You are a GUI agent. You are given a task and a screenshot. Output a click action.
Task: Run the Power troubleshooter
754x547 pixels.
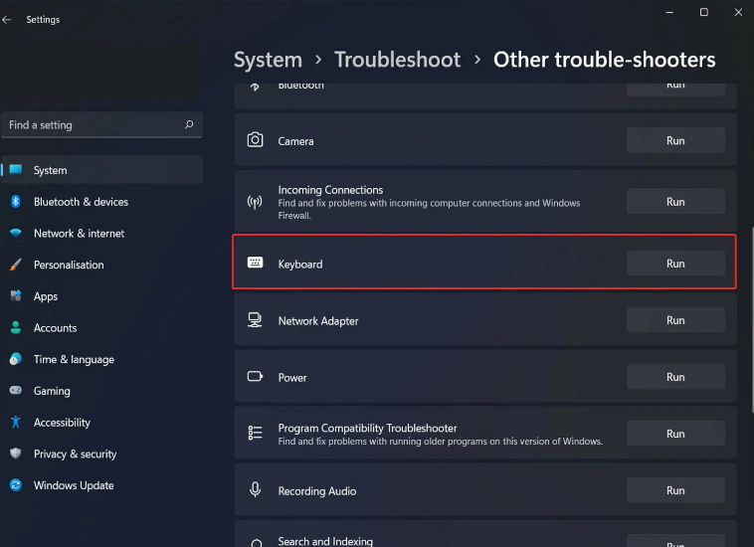(x=675, y=377)
